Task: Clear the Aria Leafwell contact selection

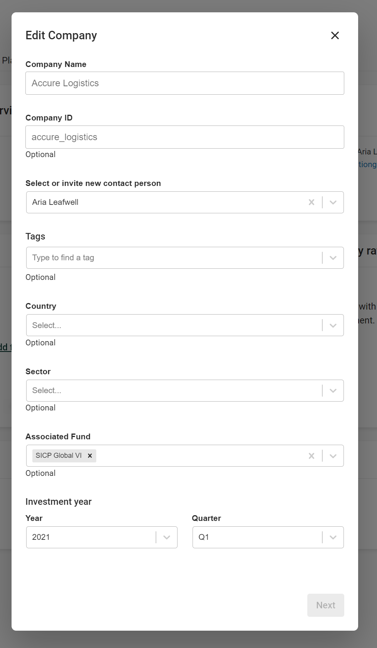Action: [x=312, y=202]
